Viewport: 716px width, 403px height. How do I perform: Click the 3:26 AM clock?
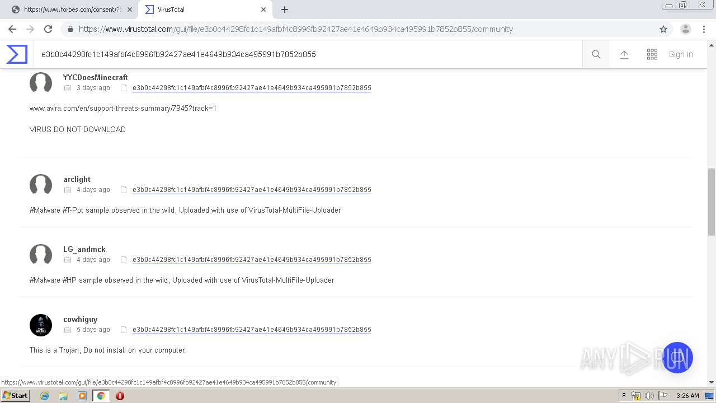[x=687, y=396]
